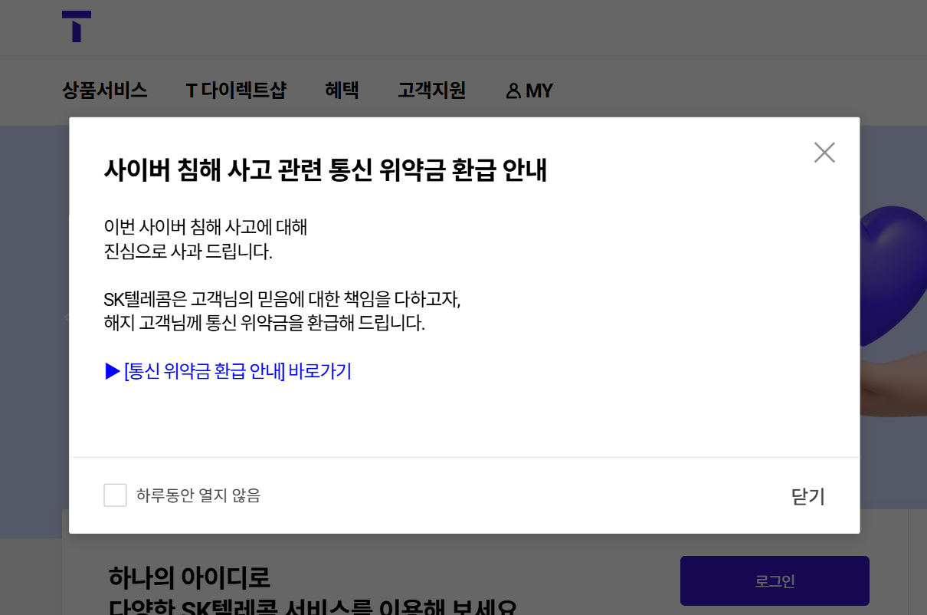Open the 혜택 menu
Image resolution: width=927 pixels, height=615 pixels.
[x=342, y=90]
